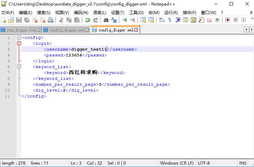Print the document using printer icon
254x167 pixels.
point(51,20)
